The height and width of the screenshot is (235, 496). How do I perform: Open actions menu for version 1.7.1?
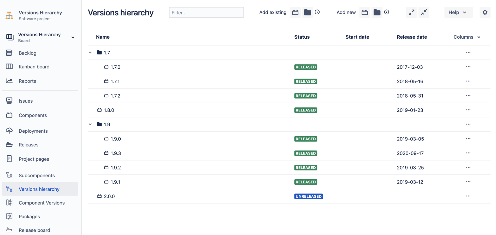point(468,81)
